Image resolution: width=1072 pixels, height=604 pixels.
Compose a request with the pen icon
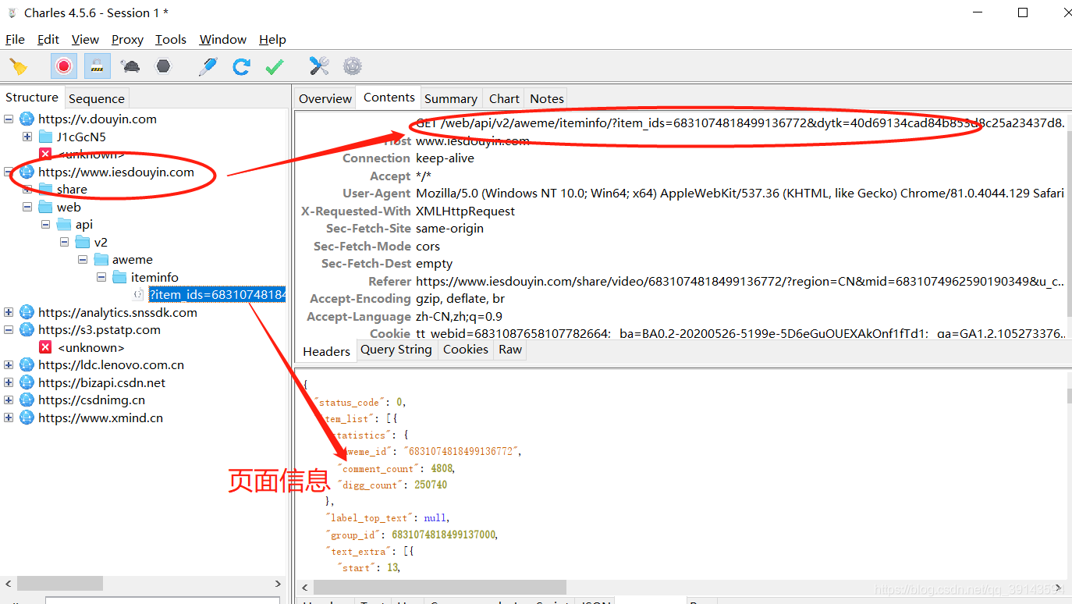coord(208,66)
